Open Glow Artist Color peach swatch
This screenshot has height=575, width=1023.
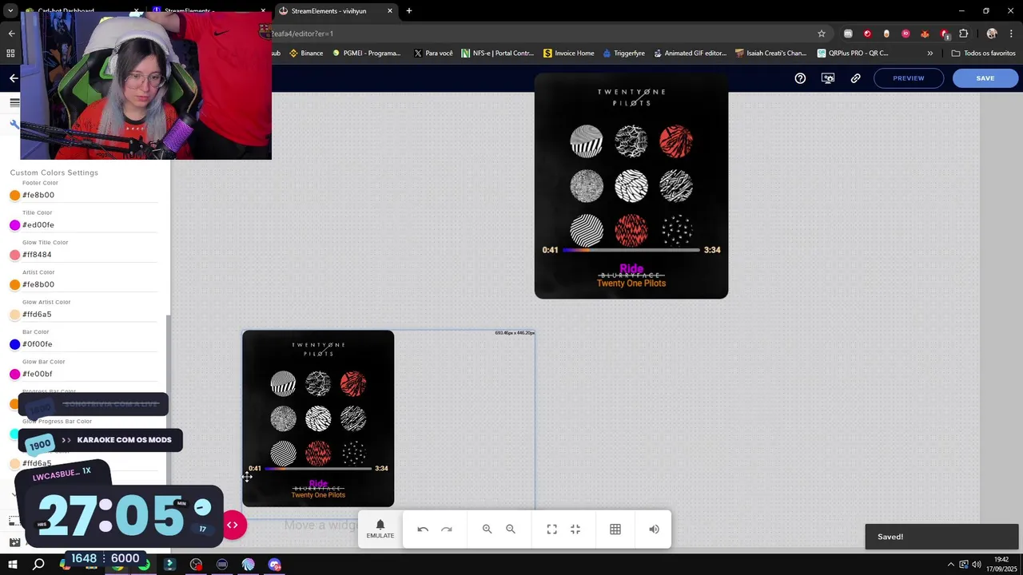pos(14,315)
